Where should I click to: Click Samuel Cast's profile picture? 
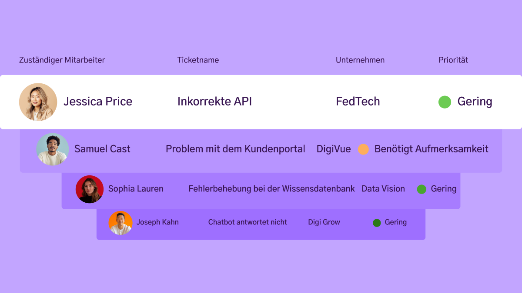[53, 149]
